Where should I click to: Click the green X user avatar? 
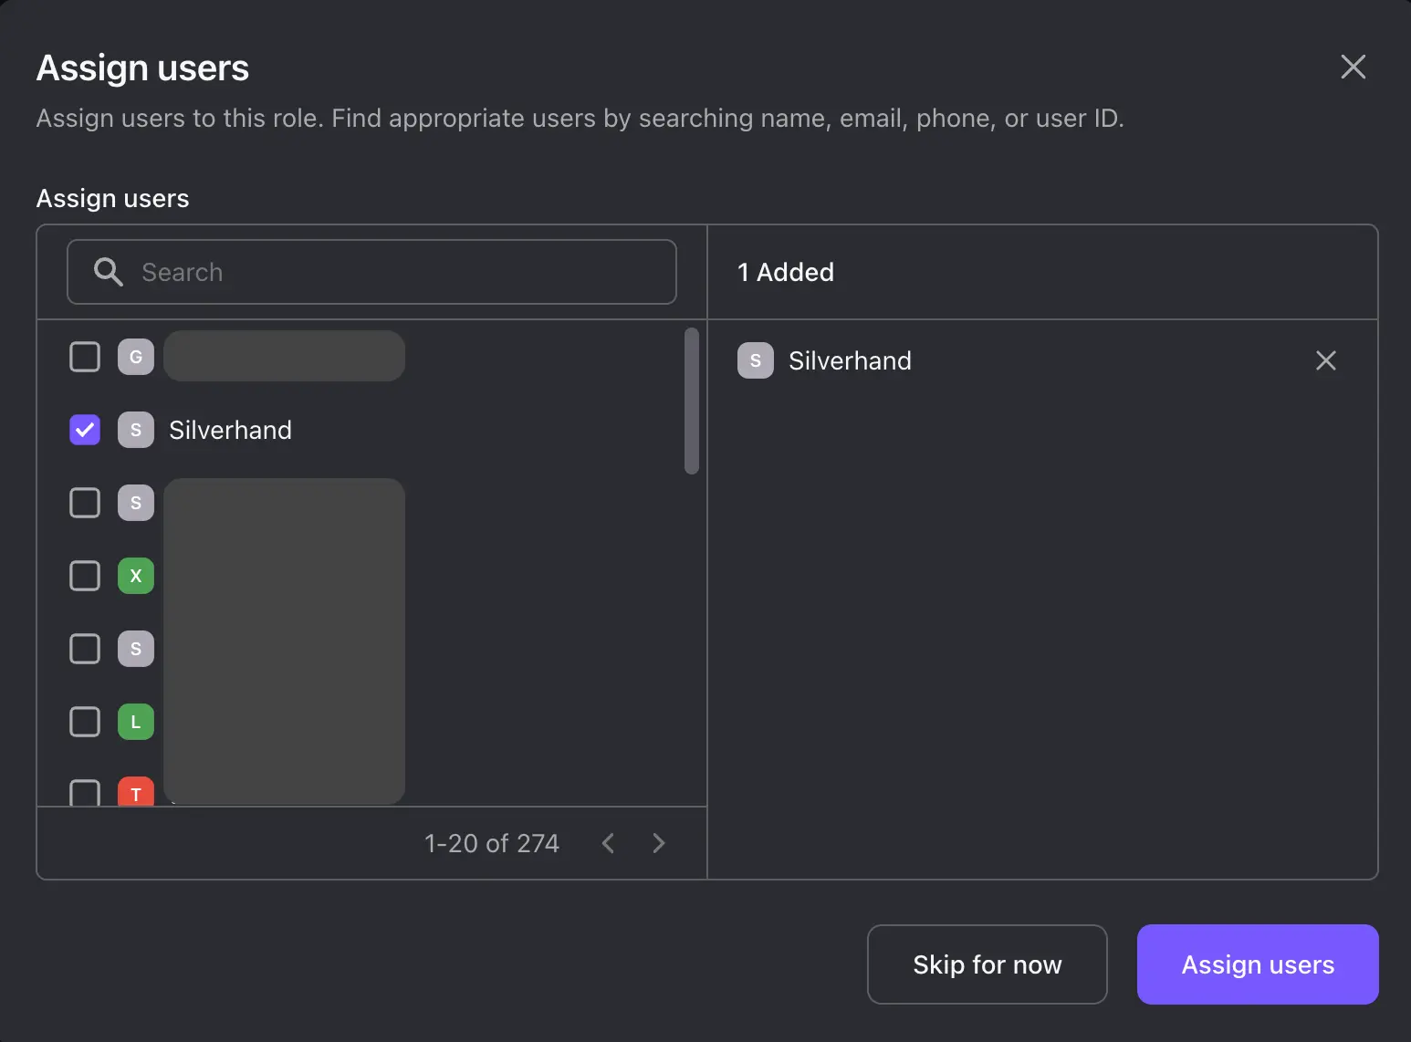click(x=136, y=576)
